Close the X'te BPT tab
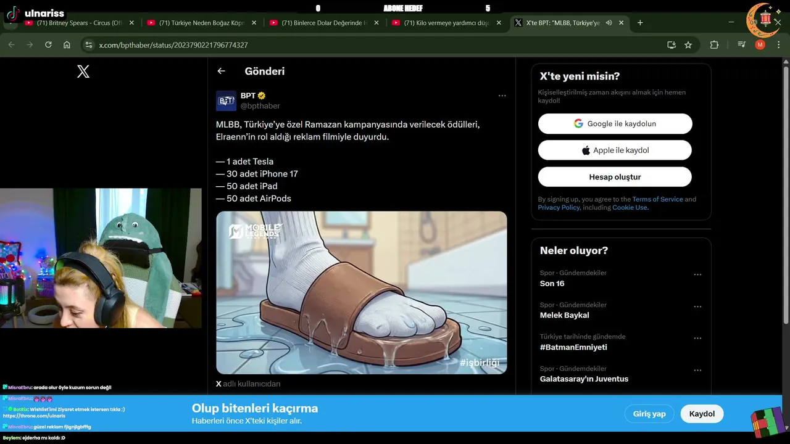The image size is (790, 444). 622,23
